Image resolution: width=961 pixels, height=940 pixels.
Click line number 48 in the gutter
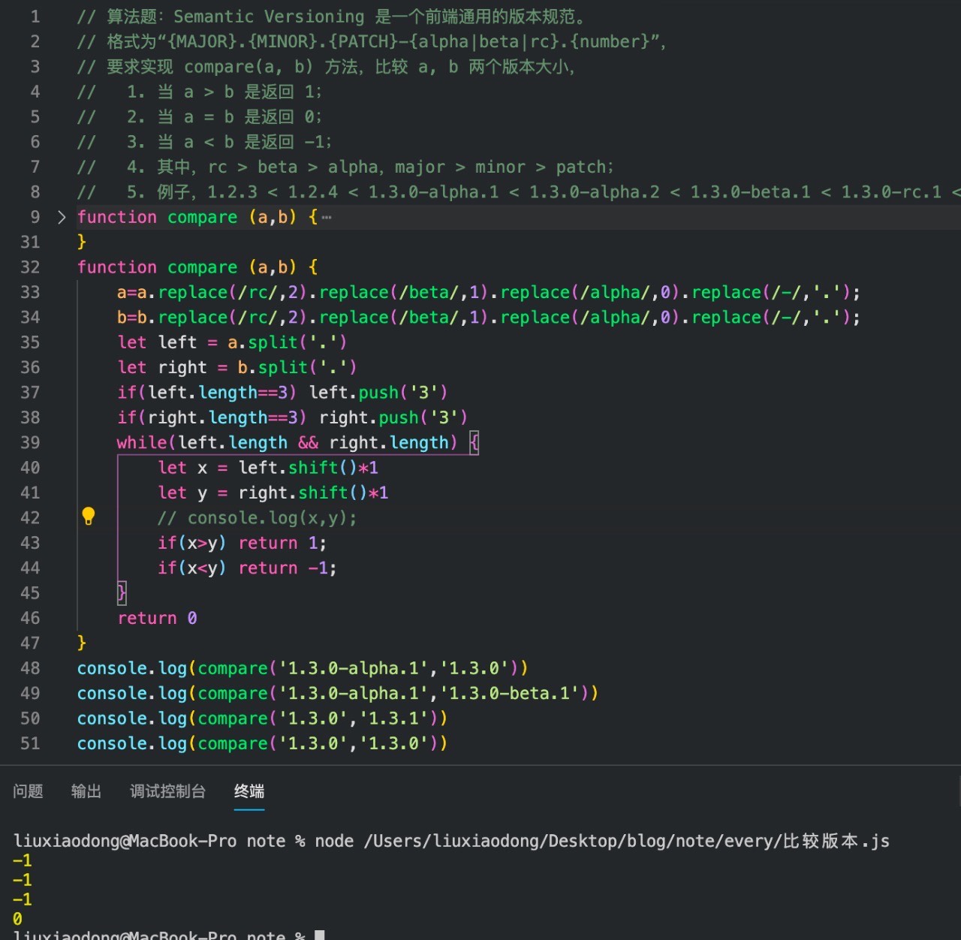[x=30, y=668]
